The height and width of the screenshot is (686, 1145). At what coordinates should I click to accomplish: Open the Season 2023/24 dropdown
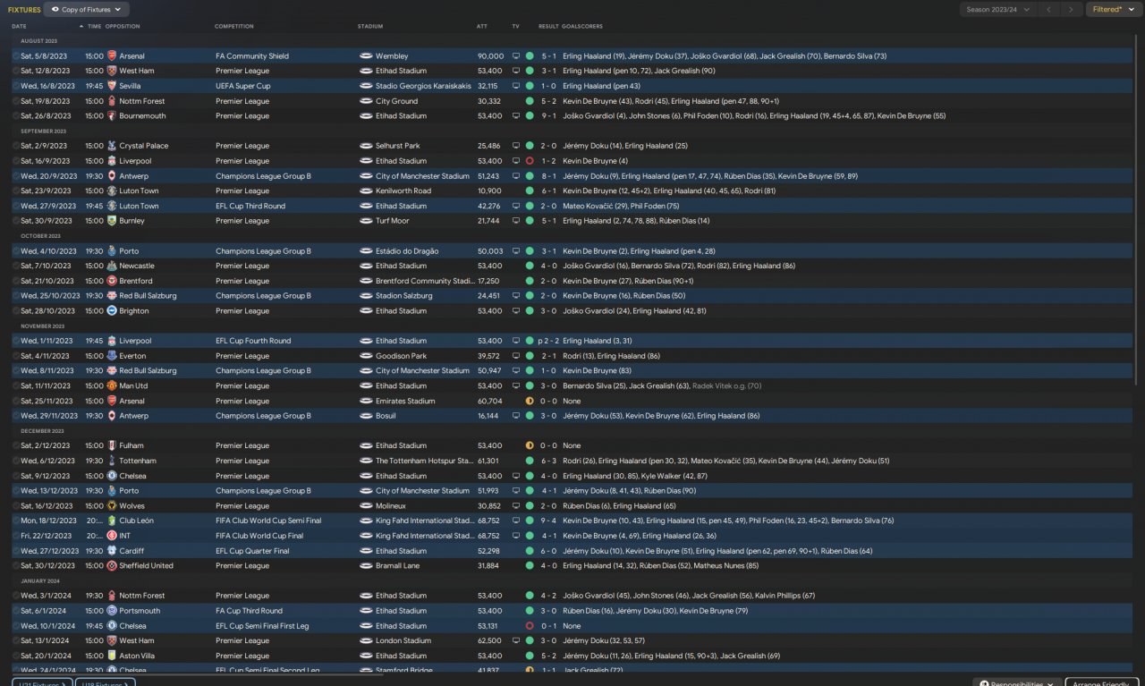[997, 9]
